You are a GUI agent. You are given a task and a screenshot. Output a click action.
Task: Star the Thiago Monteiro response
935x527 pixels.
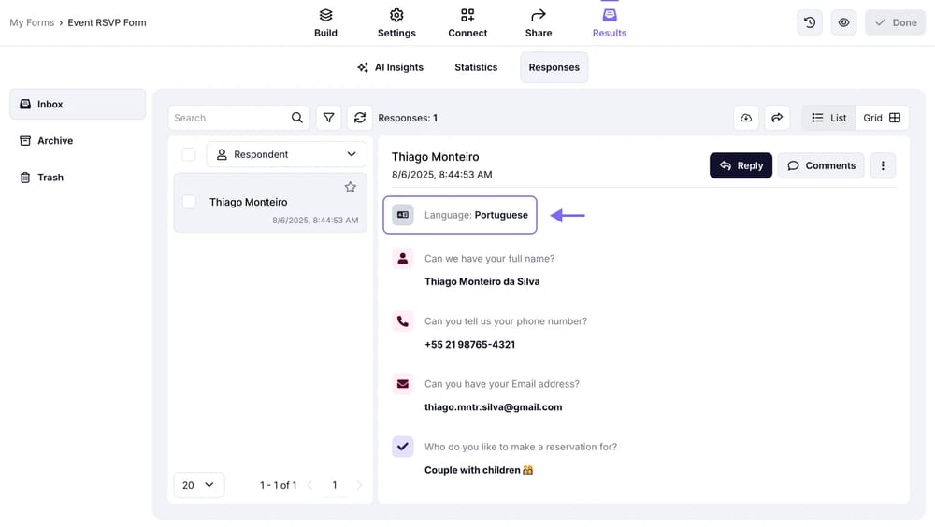pyautogui.click(x=351, y=187)
